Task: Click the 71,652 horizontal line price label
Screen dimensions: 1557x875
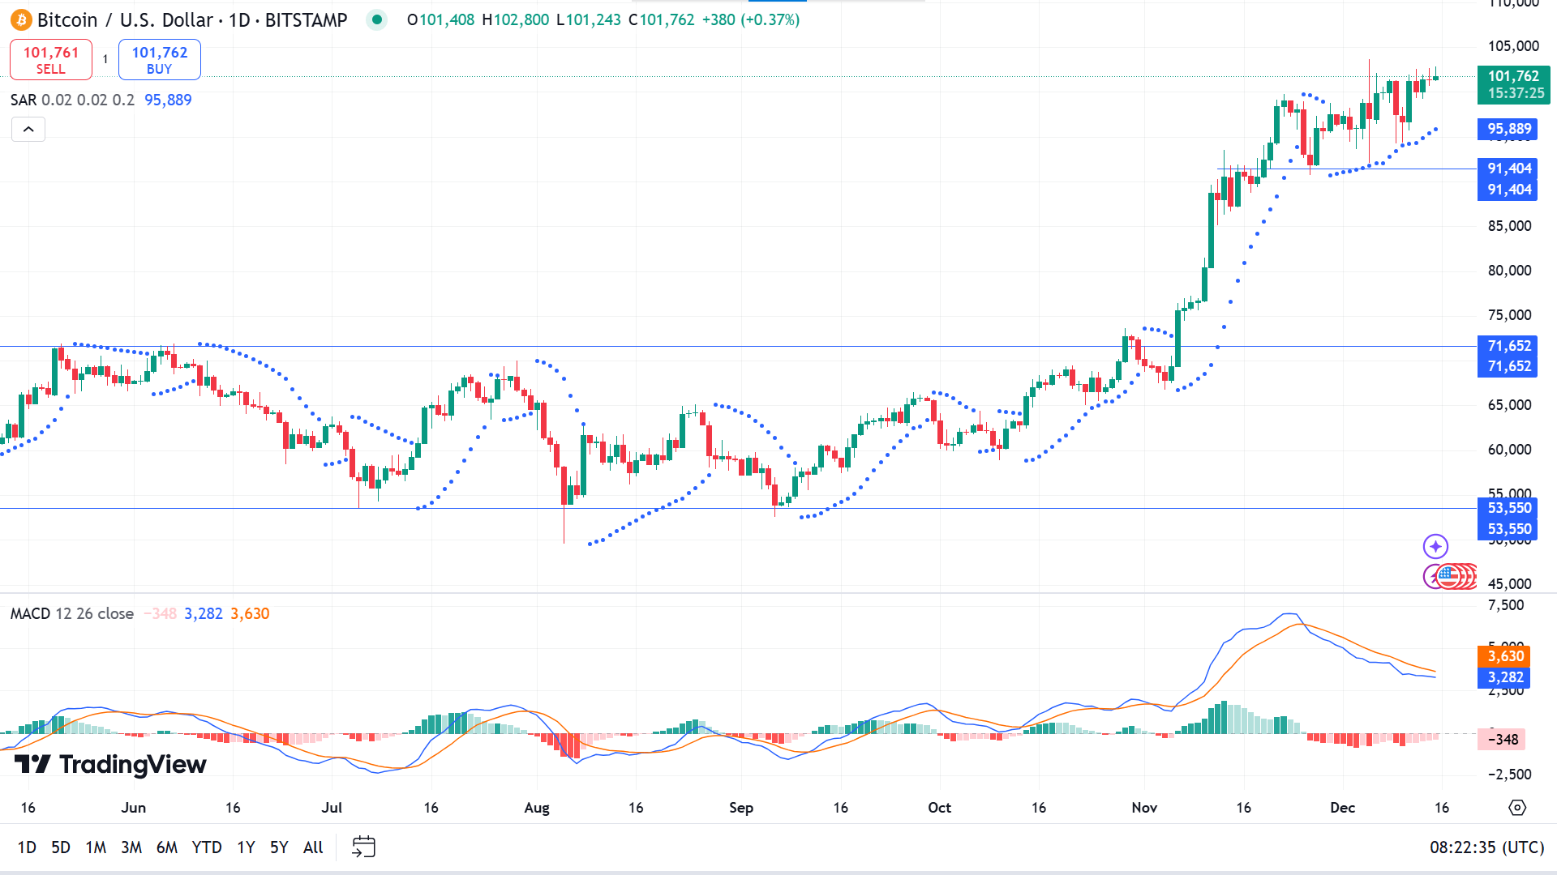Action: click(x=1508, y=346)
